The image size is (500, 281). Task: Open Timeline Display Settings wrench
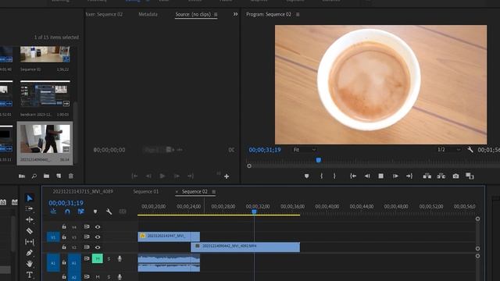[109, 212]
